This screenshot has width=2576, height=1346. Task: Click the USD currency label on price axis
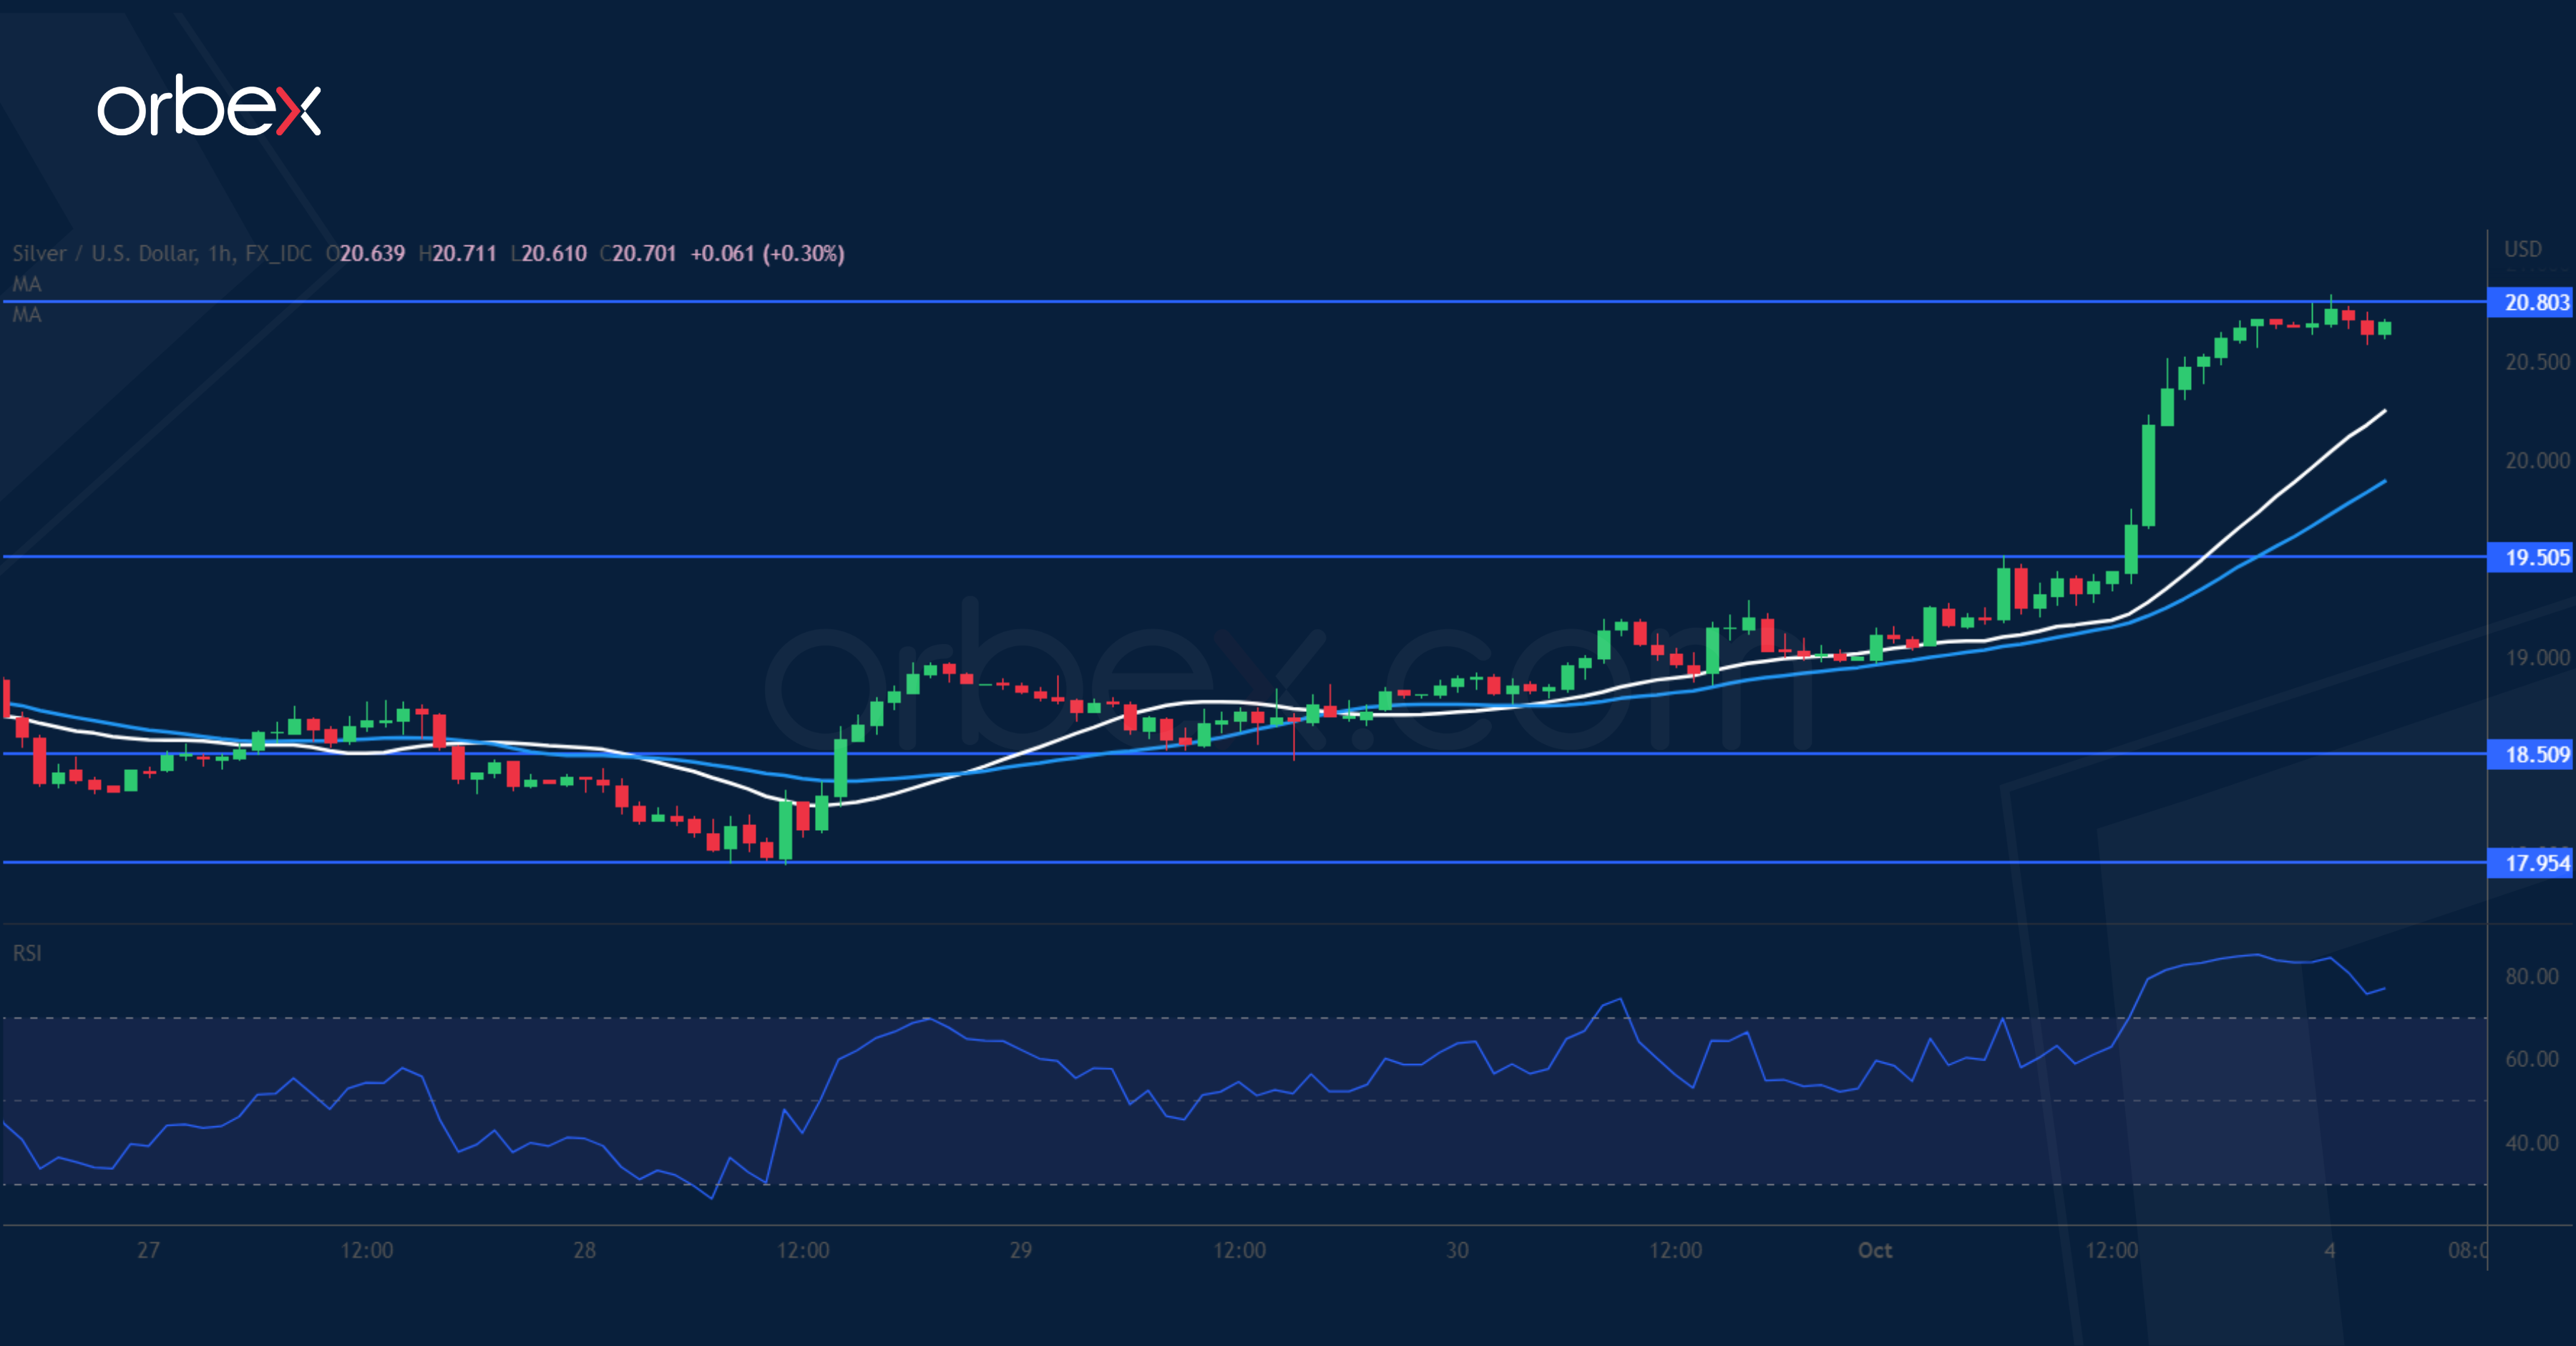[x=2522, y=249]
